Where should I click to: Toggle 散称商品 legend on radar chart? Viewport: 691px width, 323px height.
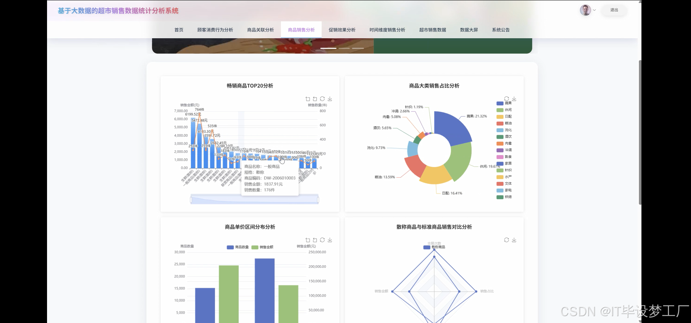[434, 247]
